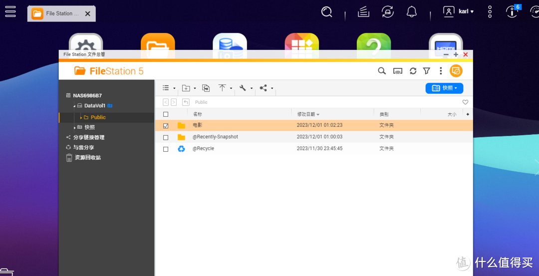Toggle the select-all header checkbox
This screenshot has height=276, width=539.
coord(166,114)
